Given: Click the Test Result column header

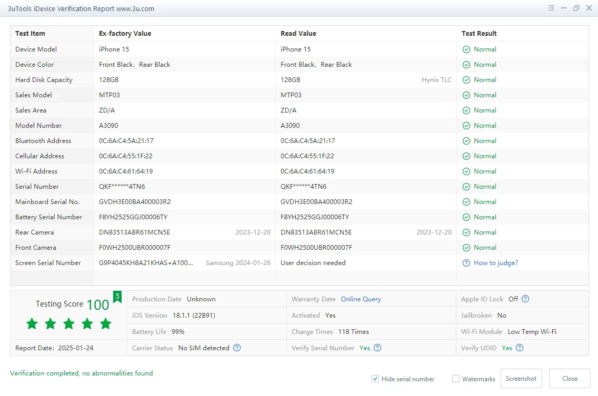Looking at the screenshot, I should [479, 34].
